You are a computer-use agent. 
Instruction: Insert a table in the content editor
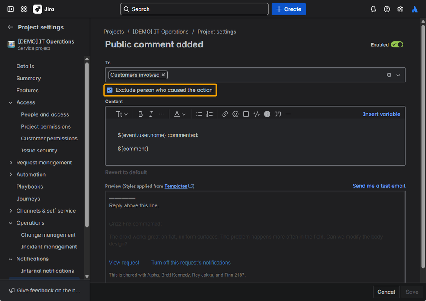click(246, 114)
